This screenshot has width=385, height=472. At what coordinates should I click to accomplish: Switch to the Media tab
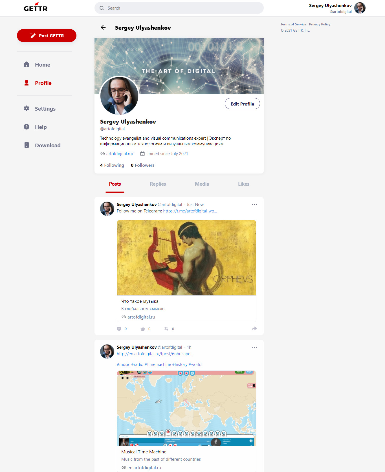(x=202, y=184)
